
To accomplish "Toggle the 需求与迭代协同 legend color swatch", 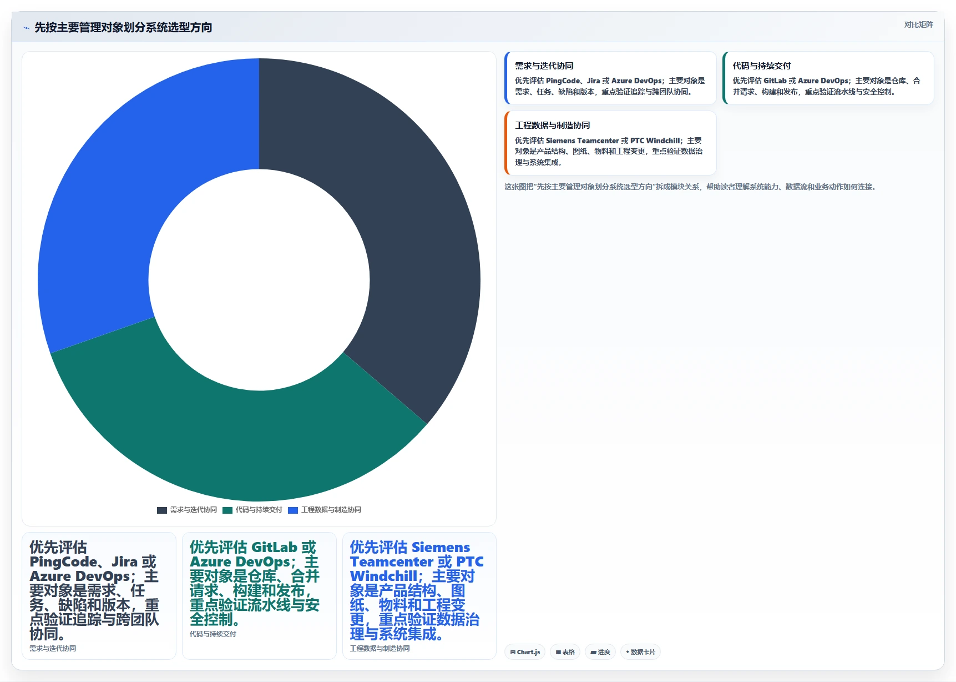I will pyautogui.click(x=162, y=510).
